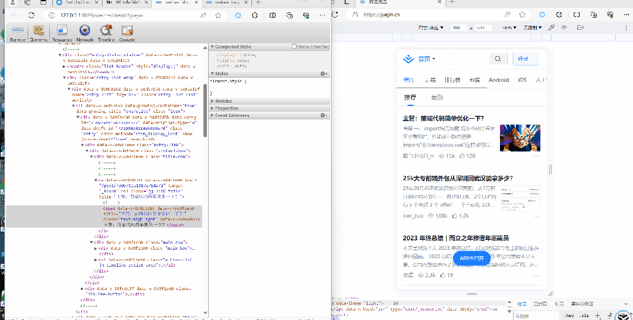
Task: Select 综合 category tab on juejin
Action: [x=409, y=80]
